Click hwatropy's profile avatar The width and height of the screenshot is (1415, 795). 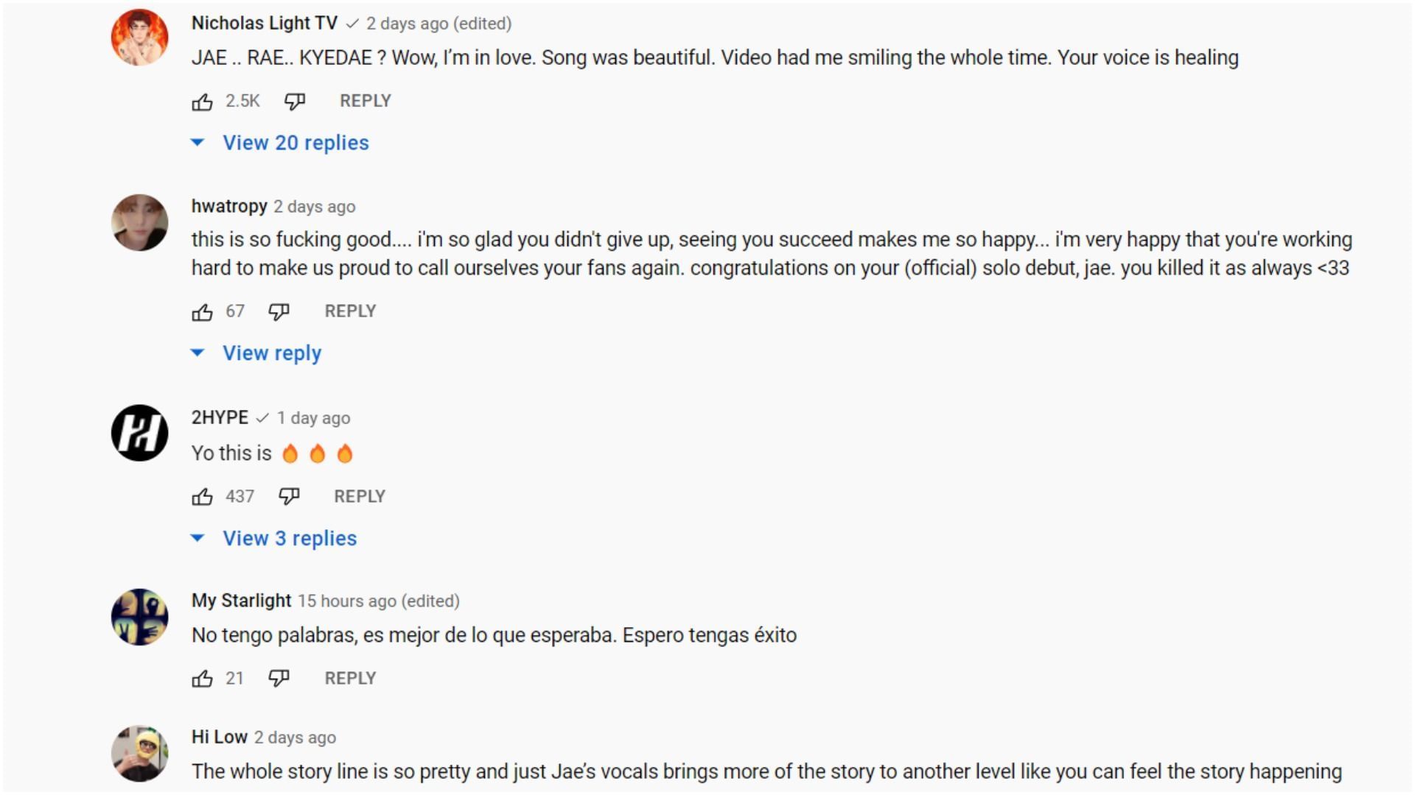139,222
